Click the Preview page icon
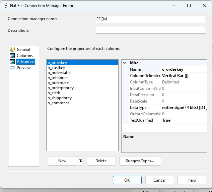This screenshot has height=192, width=213. [12, 68]
